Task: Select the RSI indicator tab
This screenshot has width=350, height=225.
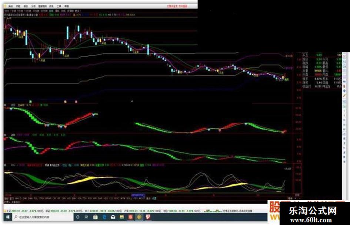Action: pyautogui.click(x=90, y=198)
